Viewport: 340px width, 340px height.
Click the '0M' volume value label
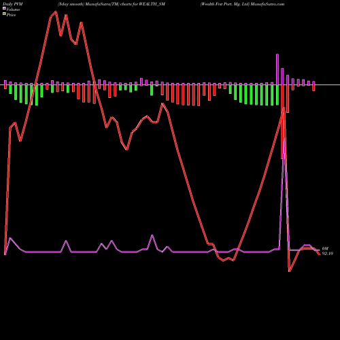click(x=325, y=249)
